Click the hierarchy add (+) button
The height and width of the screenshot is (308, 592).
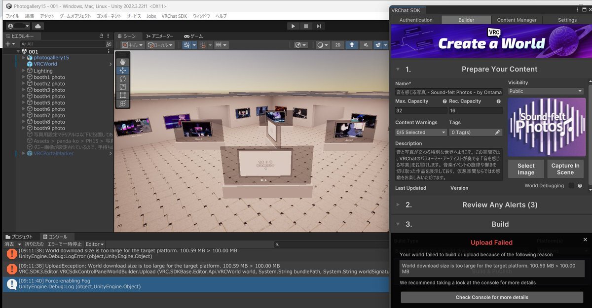click(x=7, y=44)
